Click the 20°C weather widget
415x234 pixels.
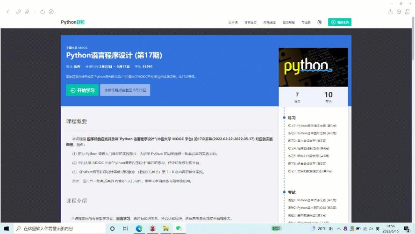[322, 228]
